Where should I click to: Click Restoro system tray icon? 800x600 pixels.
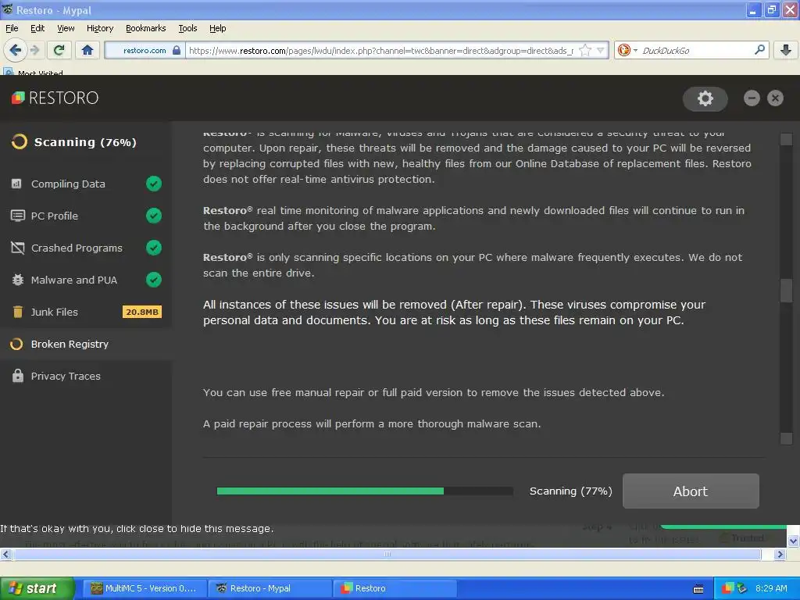click(x=728, y=588)
